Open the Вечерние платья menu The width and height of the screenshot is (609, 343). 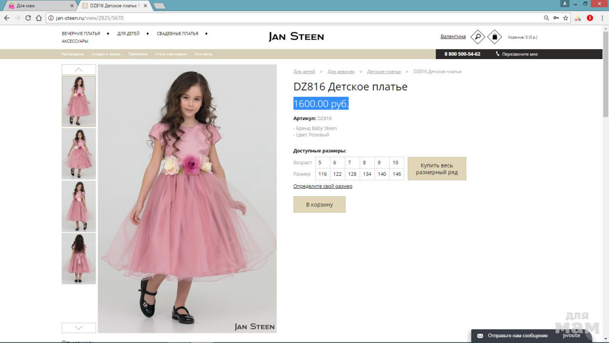(81, 34)
